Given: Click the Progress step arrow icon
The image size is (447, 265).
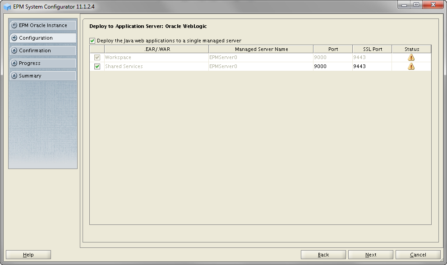Looking at the screenshot, I should coord(14,63).
